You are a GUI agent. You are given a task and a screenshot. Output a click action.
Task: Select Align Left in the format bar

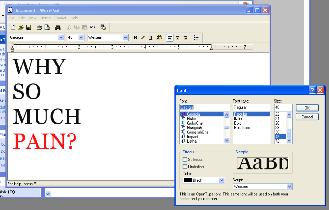[170, 38]
